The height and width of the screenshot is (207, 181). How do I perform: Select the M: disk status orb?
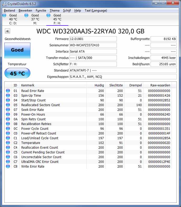tap(27, 15)
